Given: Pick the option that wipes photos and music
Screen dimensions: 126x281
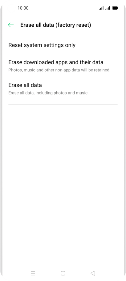Looking at the screenshot, I should coord(63,88).
